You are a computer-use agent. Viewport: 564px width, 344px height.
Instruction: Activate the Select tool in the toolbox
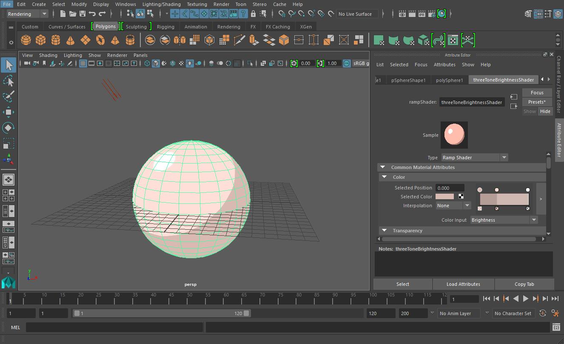pyautogui.click(x=9, y=65)
